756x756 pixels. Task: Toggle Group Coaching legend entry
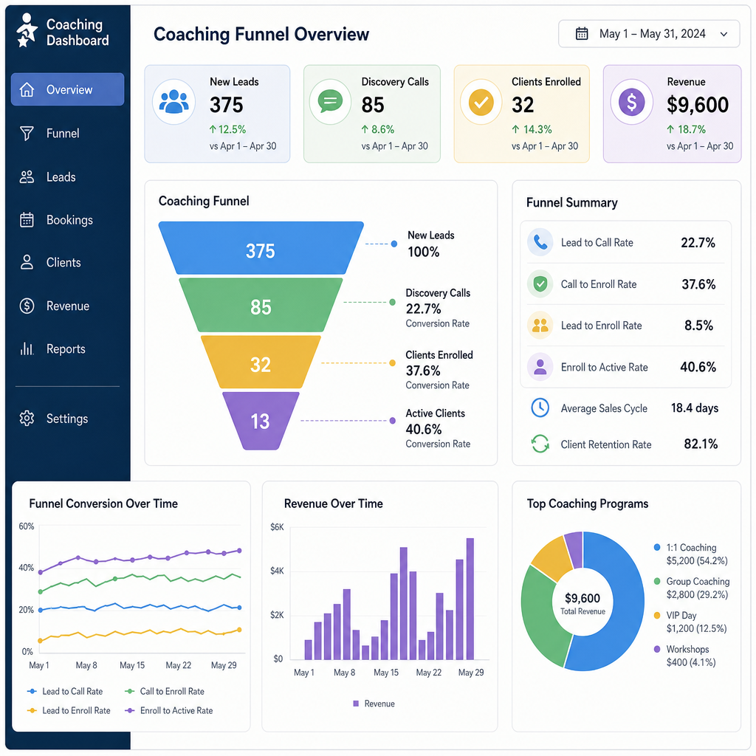(691, 588)
